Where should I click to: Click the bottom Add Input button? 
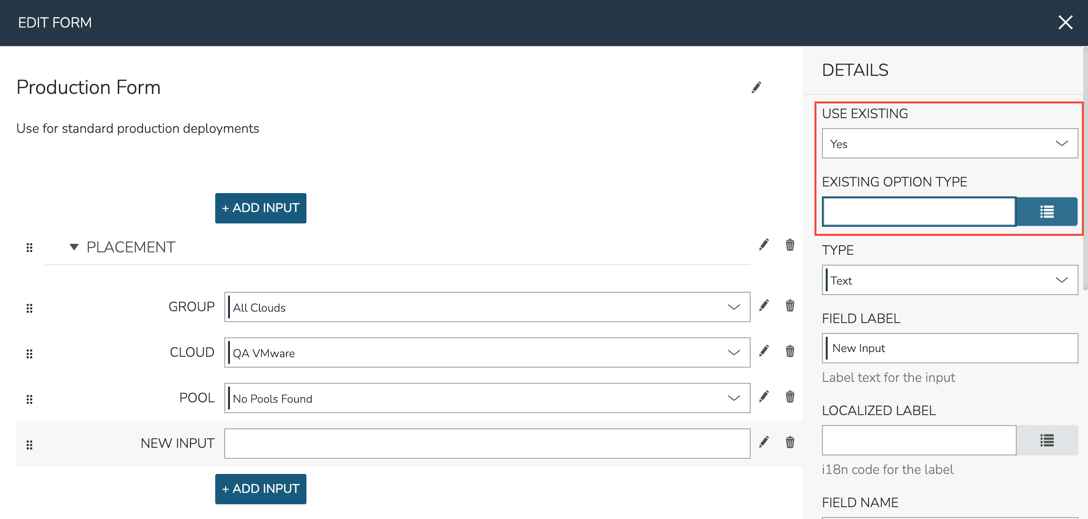coord(260,489)
